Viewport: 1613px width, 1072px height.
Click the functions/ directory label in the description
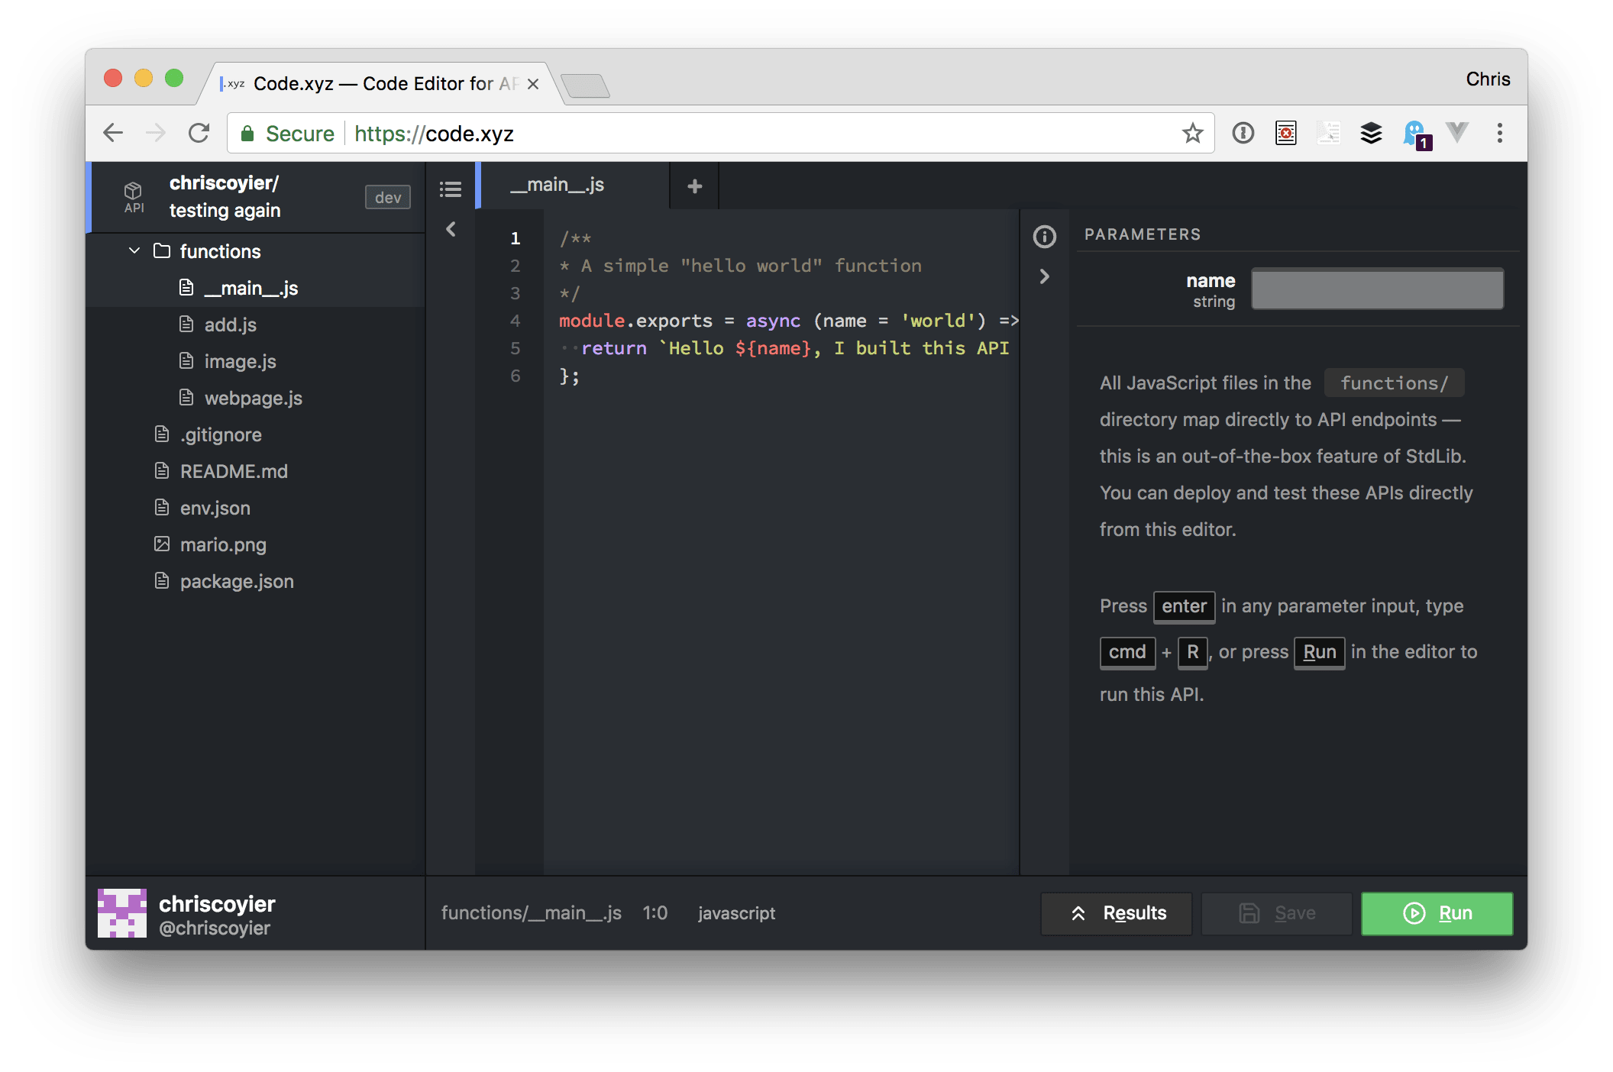pos(1394,383)
